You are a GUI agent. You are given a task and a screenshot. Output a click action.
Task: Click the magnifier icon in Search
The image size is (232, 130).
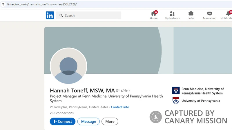click(61, 15)
